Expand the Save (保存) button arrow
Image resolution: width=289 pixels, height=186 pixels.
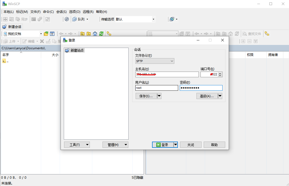click(159, 96)
